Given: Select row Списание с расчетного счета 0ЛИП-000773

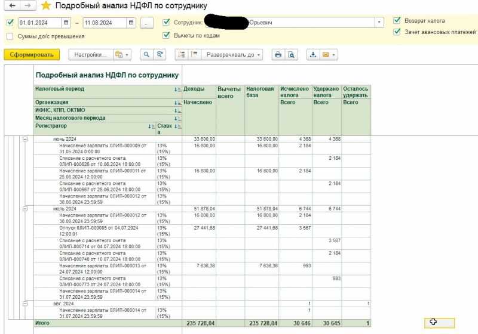Looking at the screenshot, I should point(202,282).
